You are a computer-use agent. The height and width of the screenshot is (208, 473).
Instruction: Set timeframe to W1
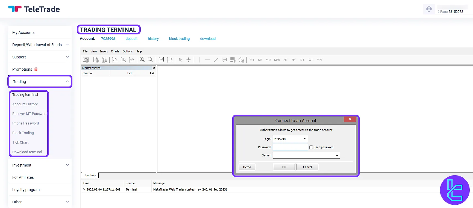(311, 60)
